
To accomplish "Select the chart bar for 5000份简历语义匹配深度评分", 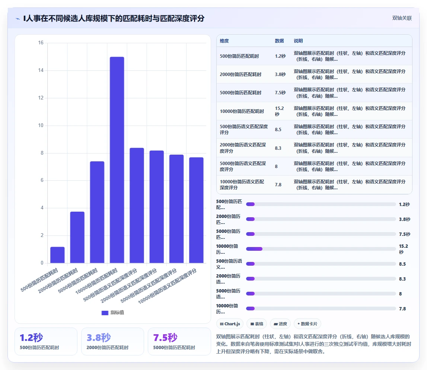I will click(x=176, y=209).
